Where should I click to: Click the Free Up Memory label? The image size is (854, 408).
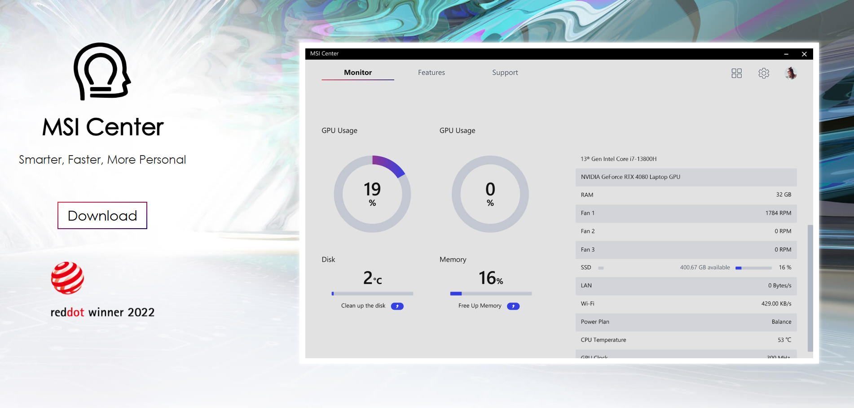click(x=480, y=306)
